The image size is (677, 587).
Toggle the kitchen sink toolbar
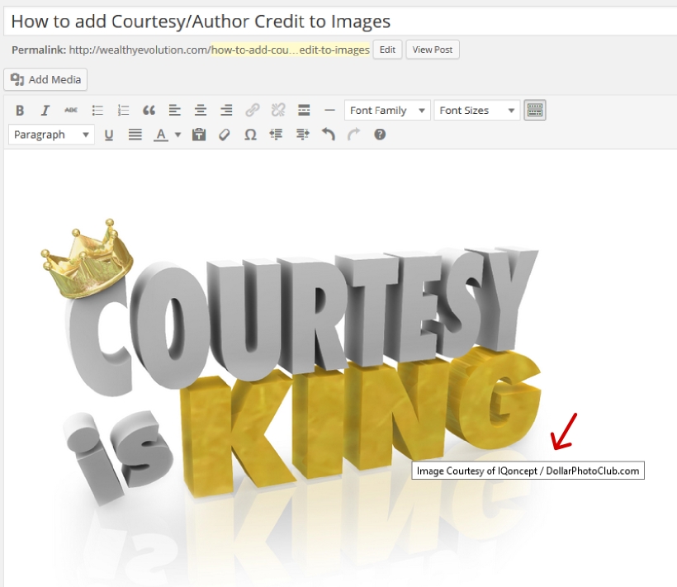click(535, 110)
